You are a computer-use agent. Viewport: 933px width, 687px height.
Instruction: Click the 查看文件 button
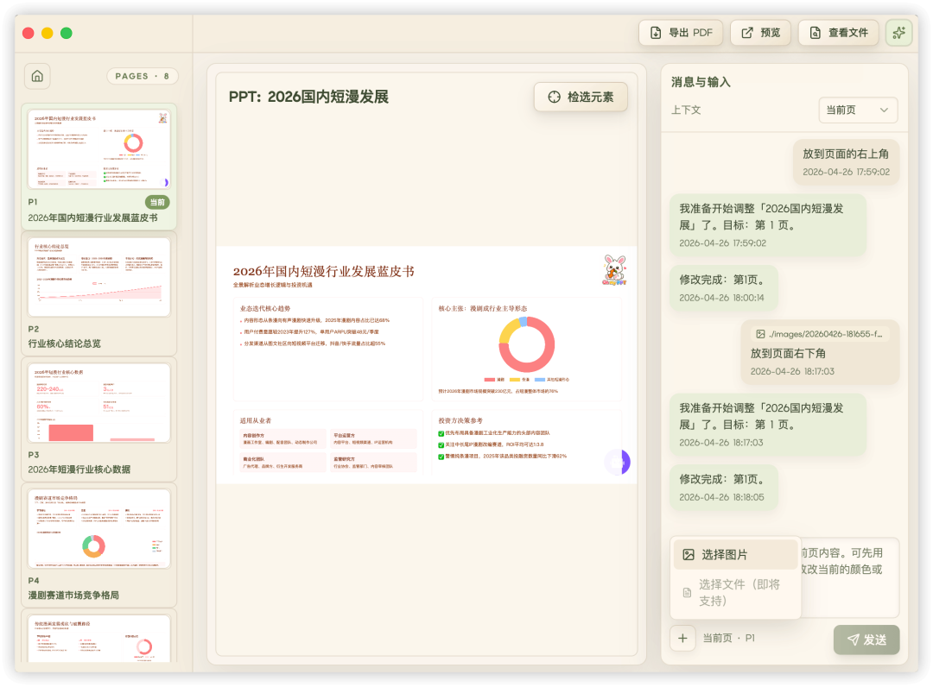(x=838, y=33)
